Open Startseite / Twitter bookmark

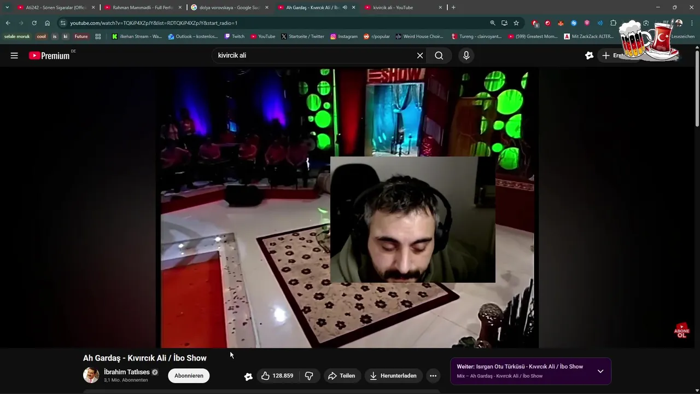click(303, 37)
